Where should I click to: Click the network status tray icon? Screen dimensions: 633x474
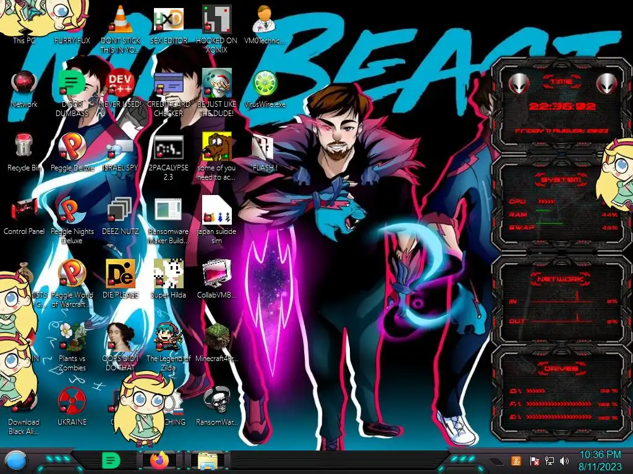tap(549, 460)
